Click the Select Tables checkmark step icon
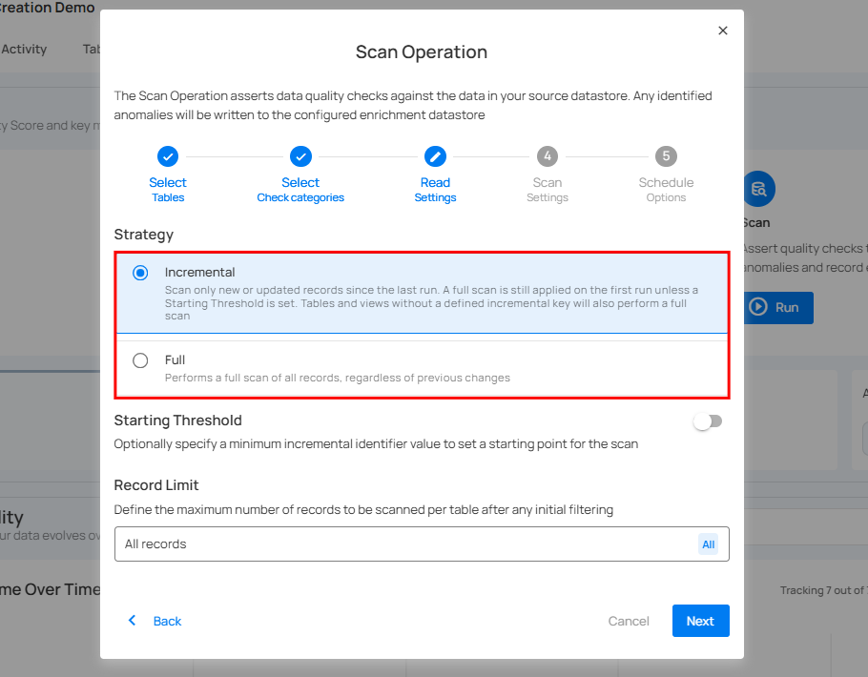 click(x=167, y=156)
